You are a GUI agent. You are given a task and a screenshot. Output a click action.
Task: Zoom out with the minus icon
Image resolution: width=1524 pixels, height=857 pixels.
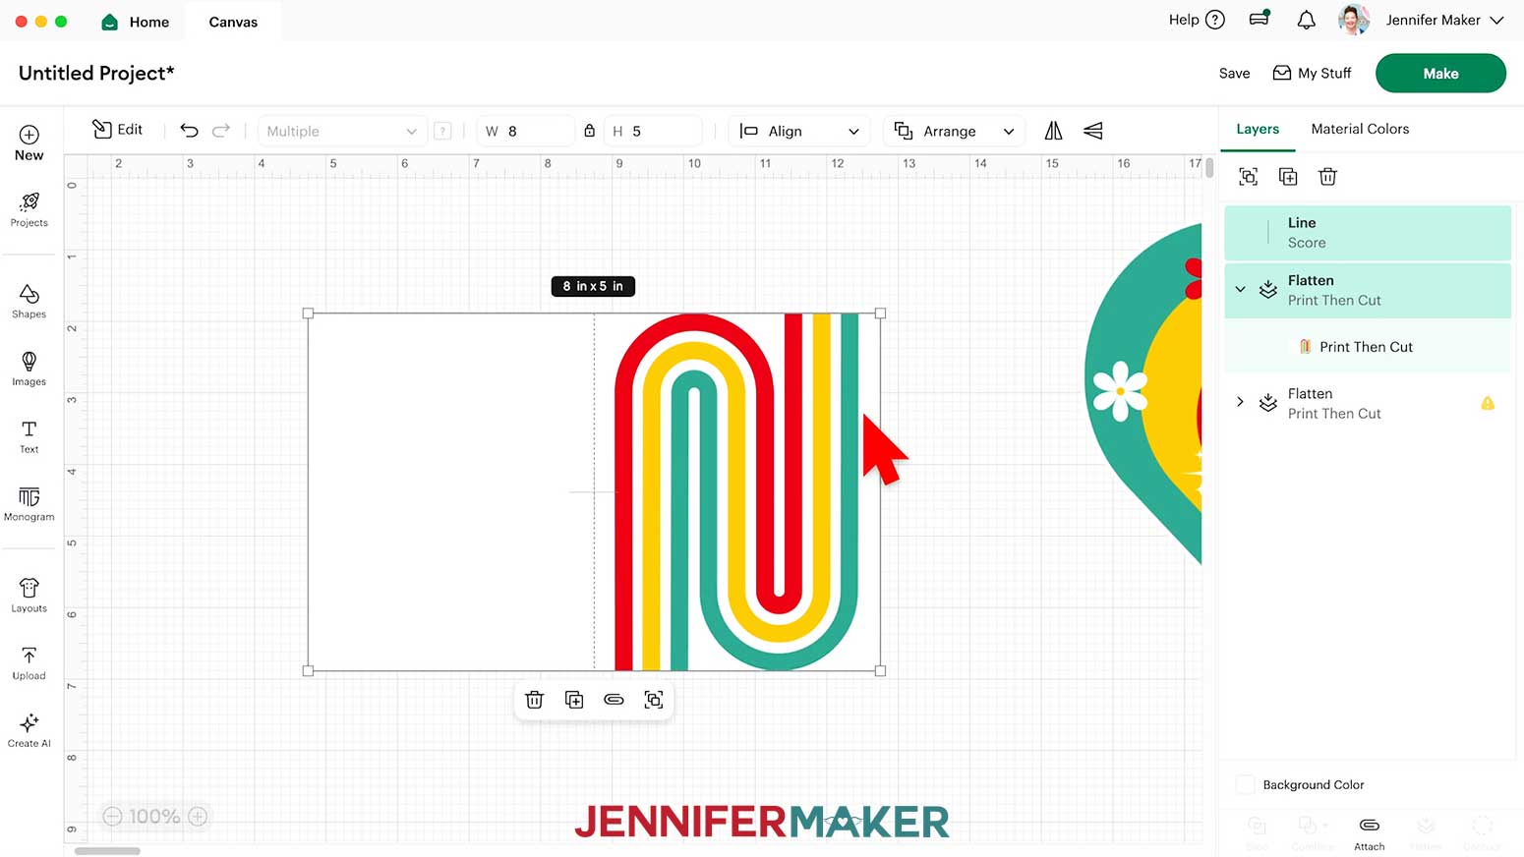tap(112, 816)
